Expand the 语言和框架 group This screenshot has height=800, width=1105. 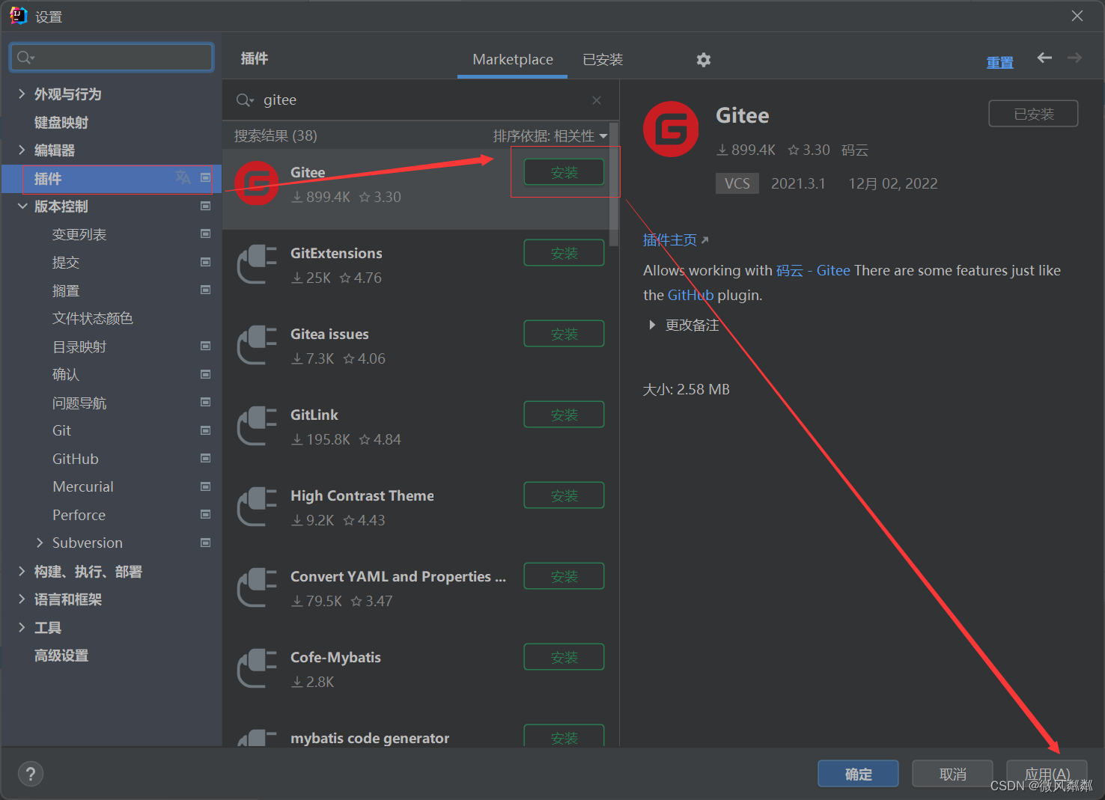coord(22,599)
